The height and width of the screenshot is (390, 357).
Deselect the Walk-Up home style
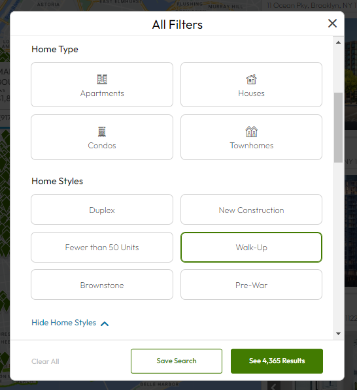click(x=251, y=247)
